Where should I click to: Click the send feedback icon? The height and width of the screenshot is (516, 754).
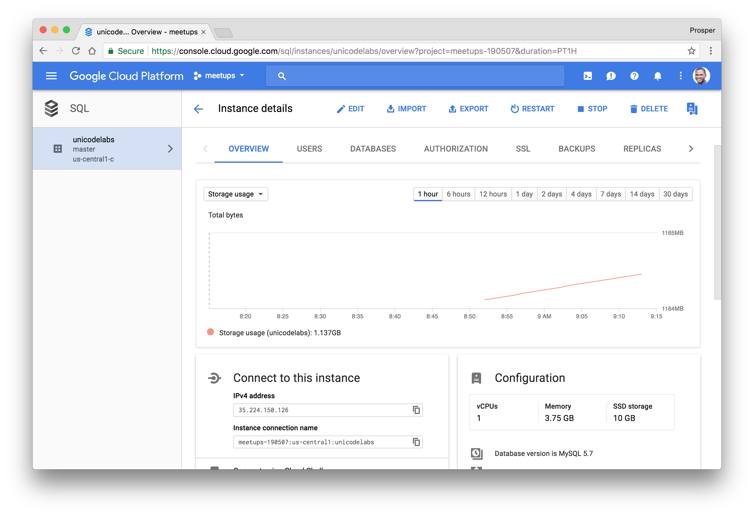tap(611, 76)
